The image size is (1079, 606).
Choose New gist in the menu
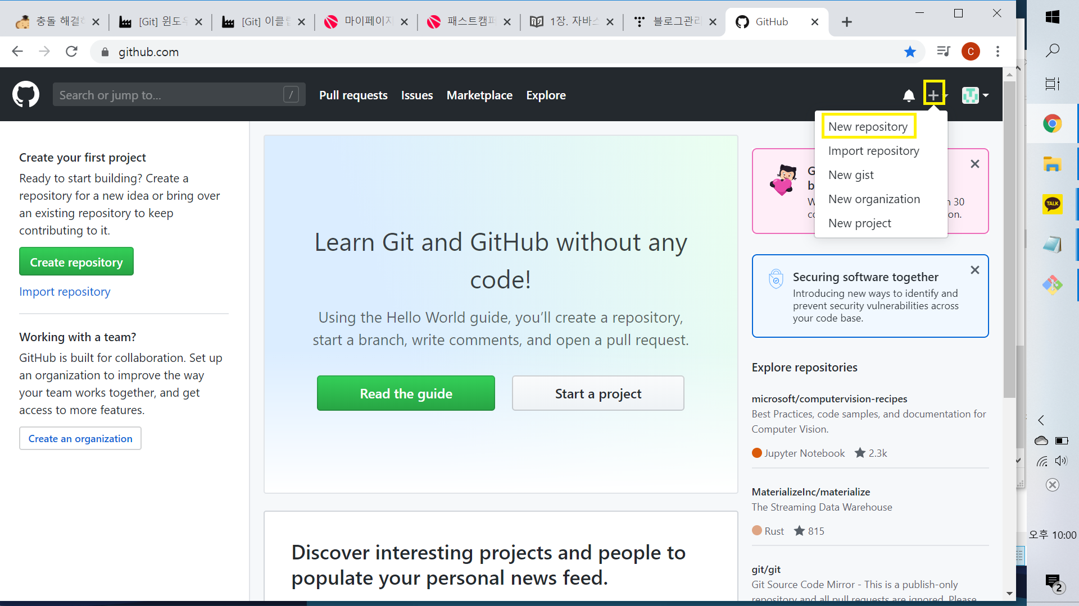point(851,175)
